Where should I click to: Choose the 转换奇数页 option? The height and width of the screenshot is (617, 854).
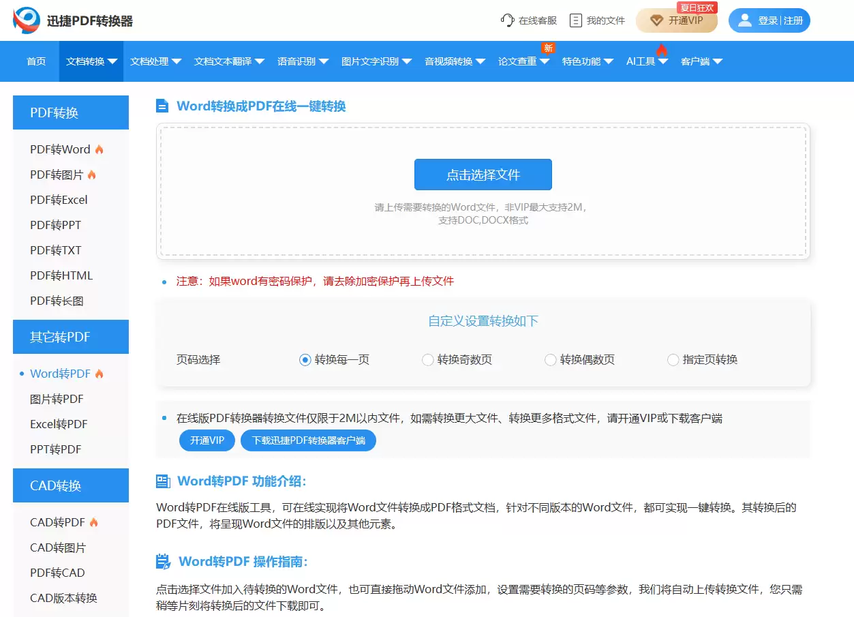[427, 359]
